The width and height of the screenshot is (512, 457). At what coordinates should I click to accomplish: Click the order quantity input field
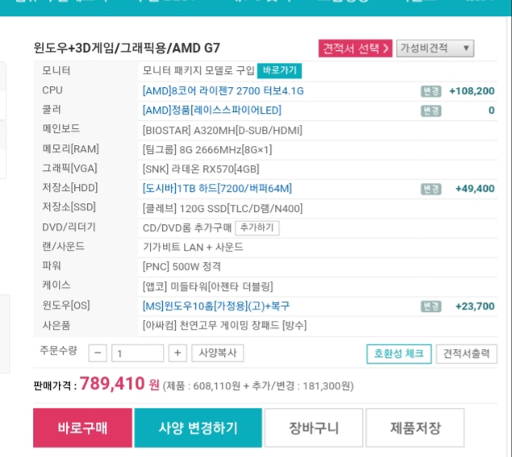(x=137, y=353)
